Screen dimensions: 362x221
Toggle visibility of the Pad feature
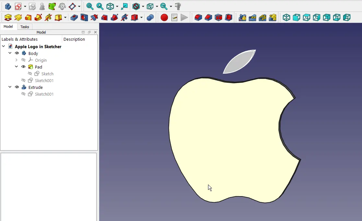23,67
